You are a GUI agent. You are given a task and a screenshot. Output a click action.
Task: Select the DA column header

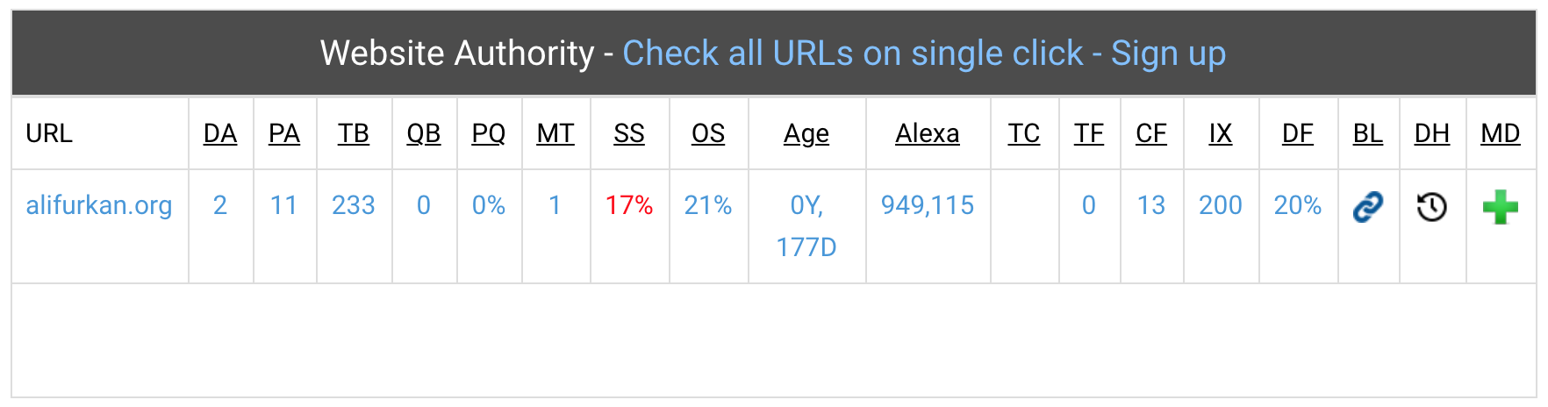(x=220, y=133)
